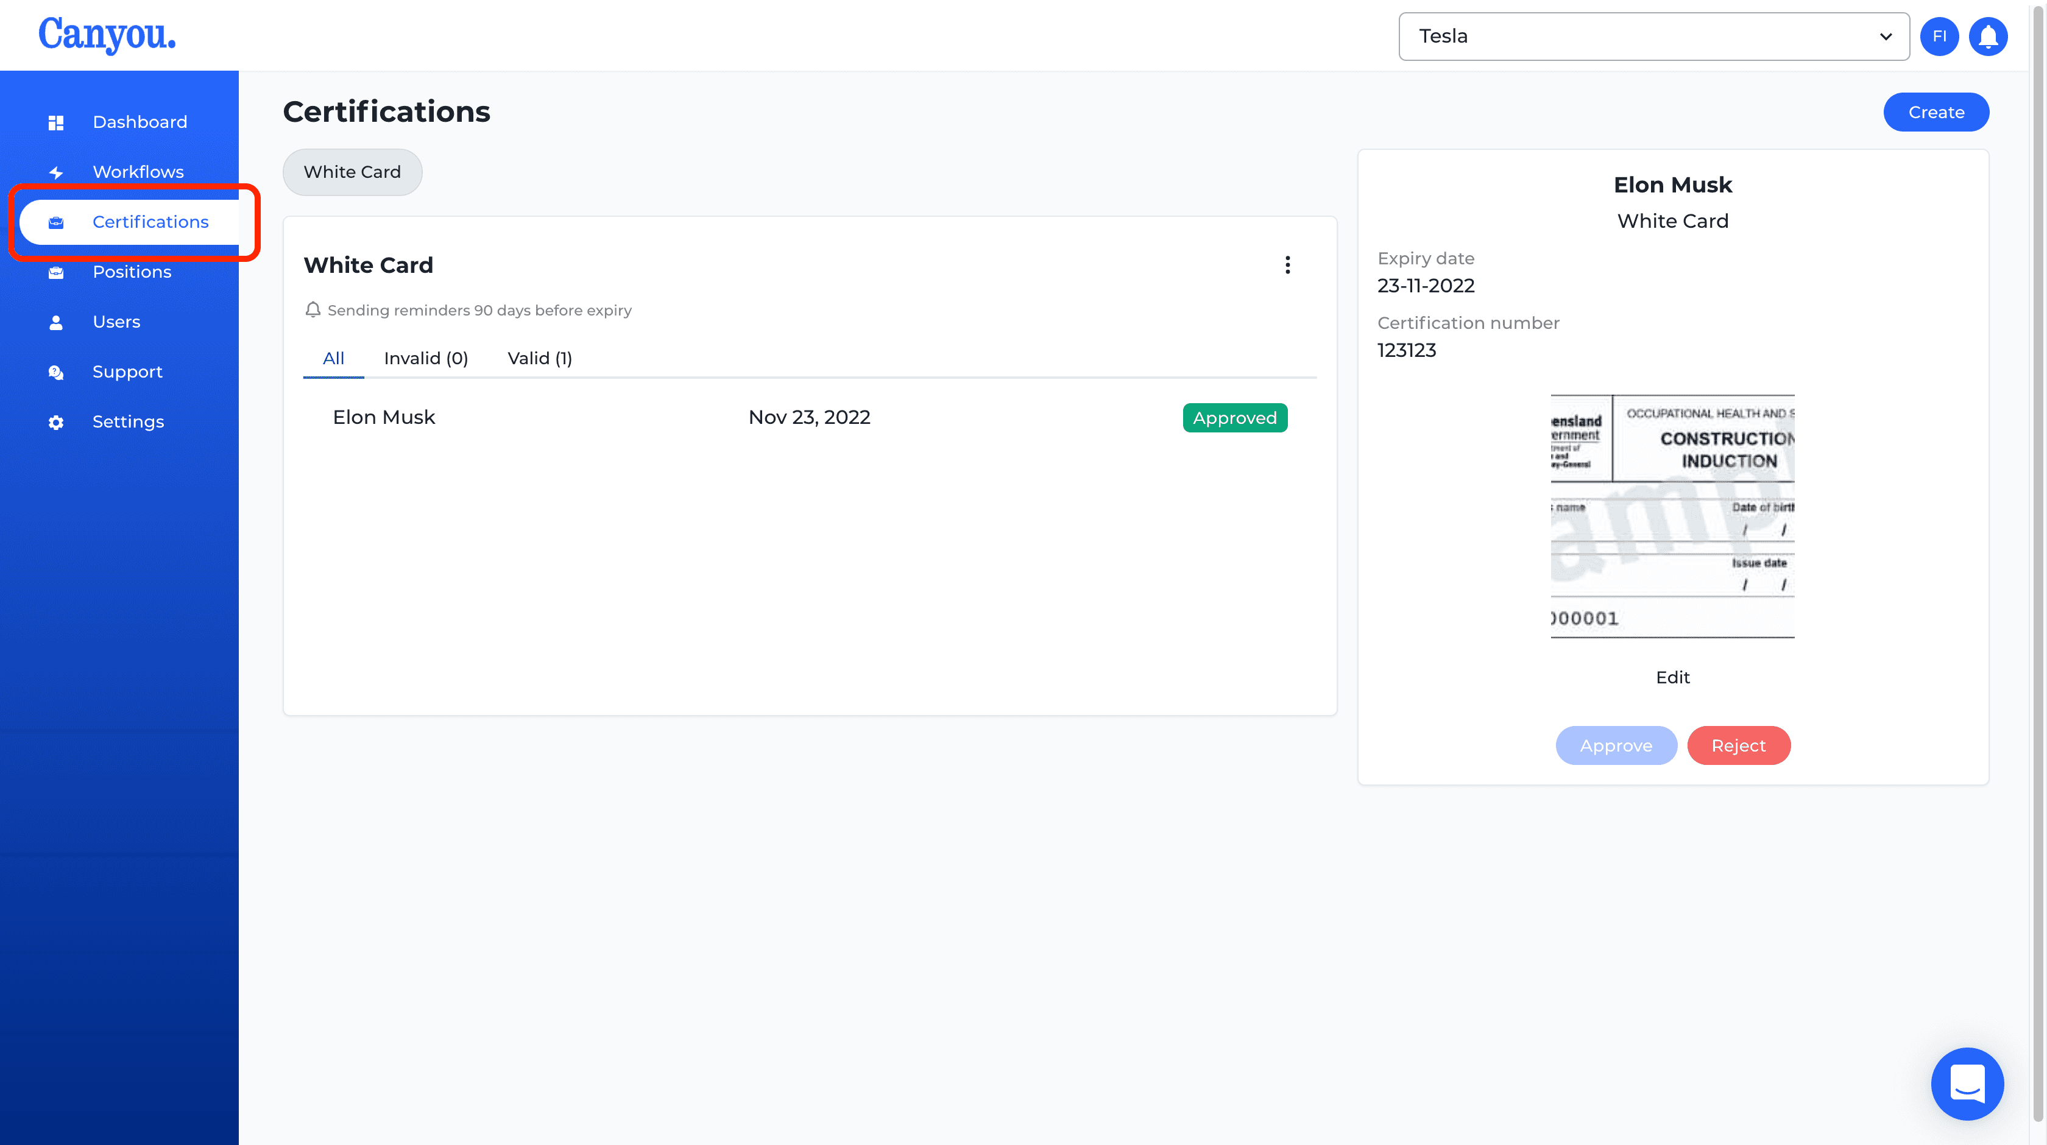
Task: Go to Dashboard
Action: 140,122
